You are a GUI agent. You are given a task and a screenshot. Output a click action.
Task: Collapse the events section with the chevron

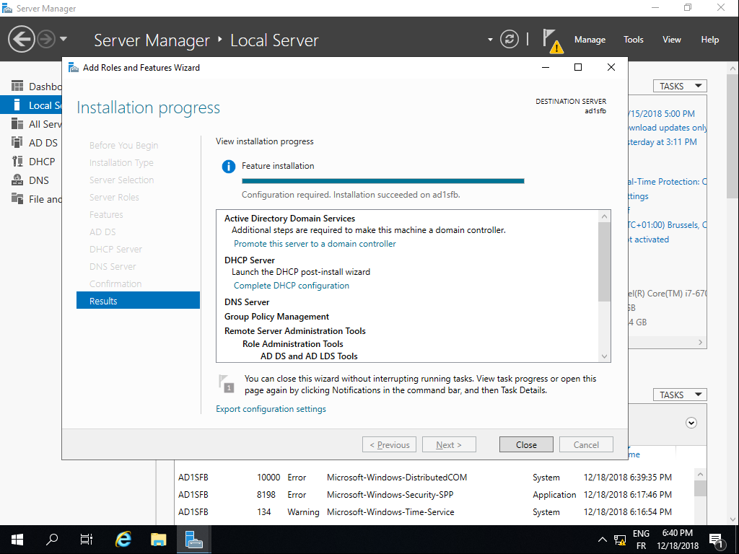[x=691, y=423]
